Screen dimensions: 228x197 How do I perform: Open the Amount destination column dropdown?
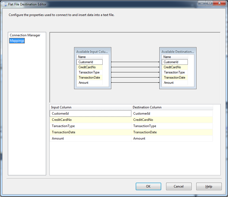210,138
